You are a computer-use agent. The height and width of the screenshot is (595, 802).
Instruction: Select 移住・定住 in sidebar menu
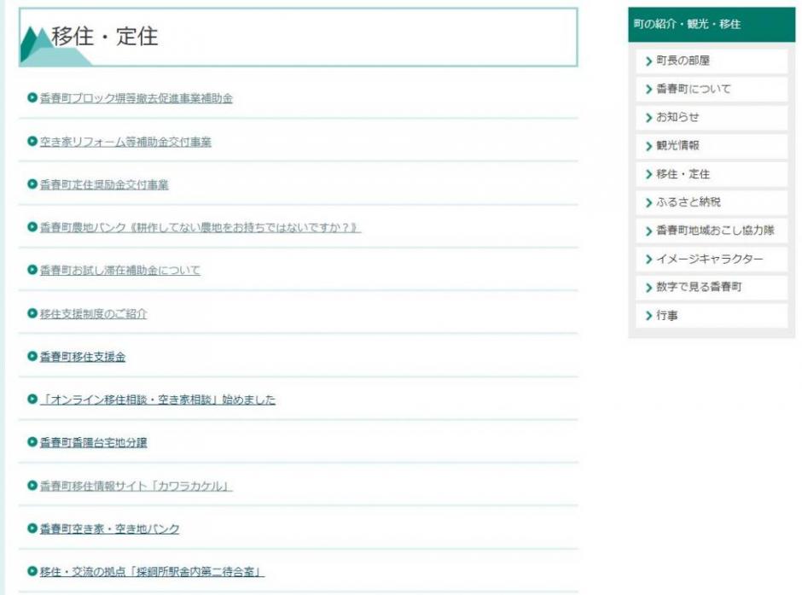(x=712, y=174)
